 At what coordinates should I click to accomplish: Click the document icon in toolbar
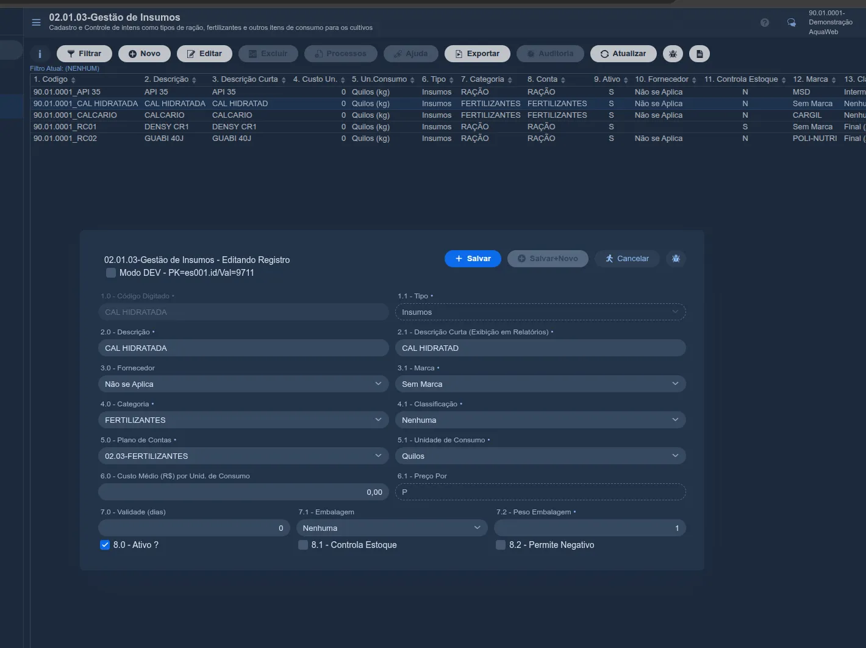(x=700, y=54)
